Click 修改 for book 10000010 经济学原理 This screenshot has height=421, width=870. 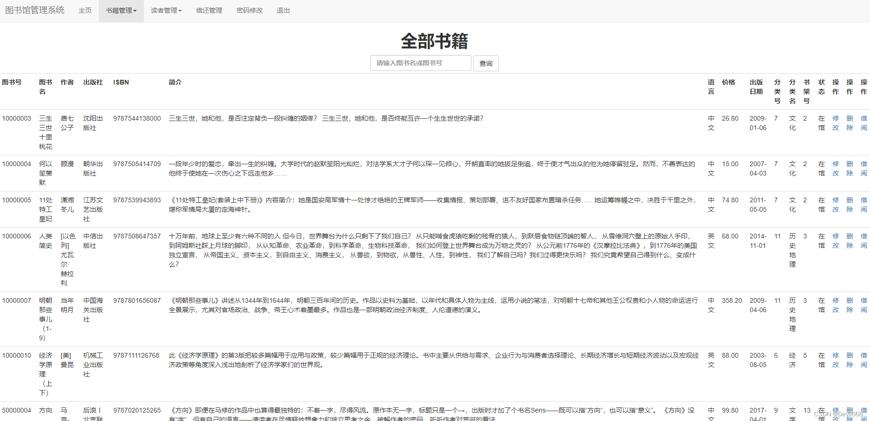tap(836, 360)
